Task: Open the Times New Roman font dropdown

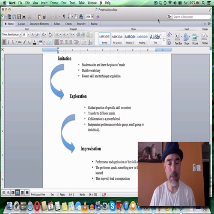Action: (20, 35)
